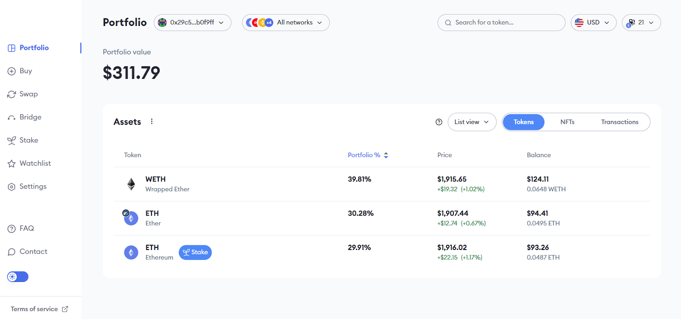Open the Watchlist page

35,163
